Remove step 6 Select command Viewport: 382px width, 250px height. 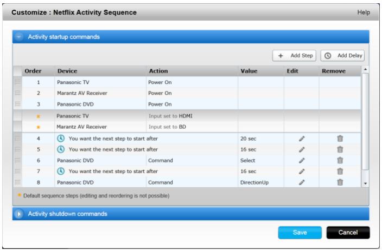click(x=340, y=160)
